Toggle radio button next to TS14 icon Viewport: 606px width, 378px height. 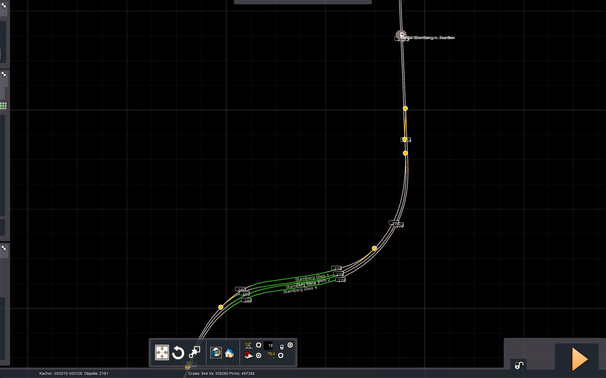pos(281,356)
